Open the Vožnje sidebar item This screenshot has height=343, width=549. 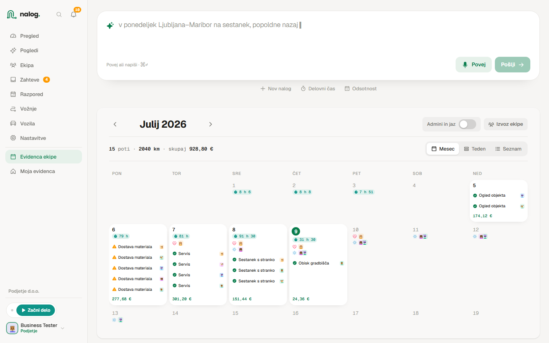click(43, 109)
